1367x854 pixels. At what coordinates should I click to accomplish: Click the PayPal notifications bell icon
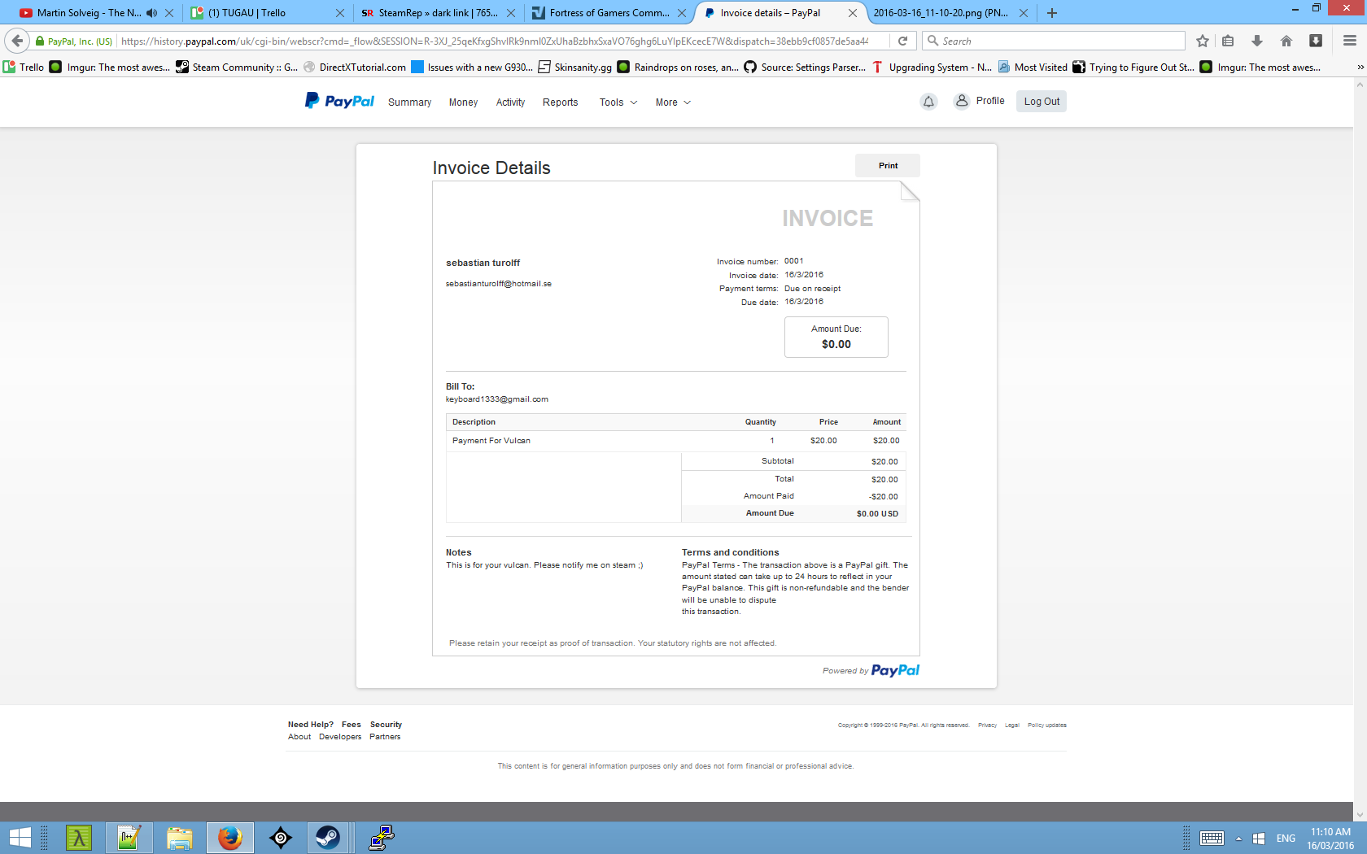(928, 102)
